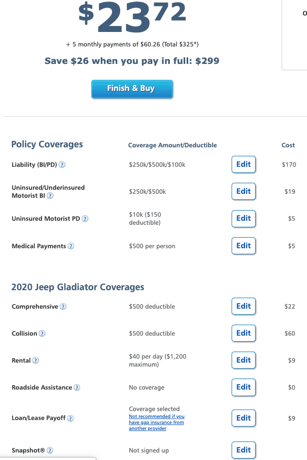Edit the Medical Payments coverage

244,246
